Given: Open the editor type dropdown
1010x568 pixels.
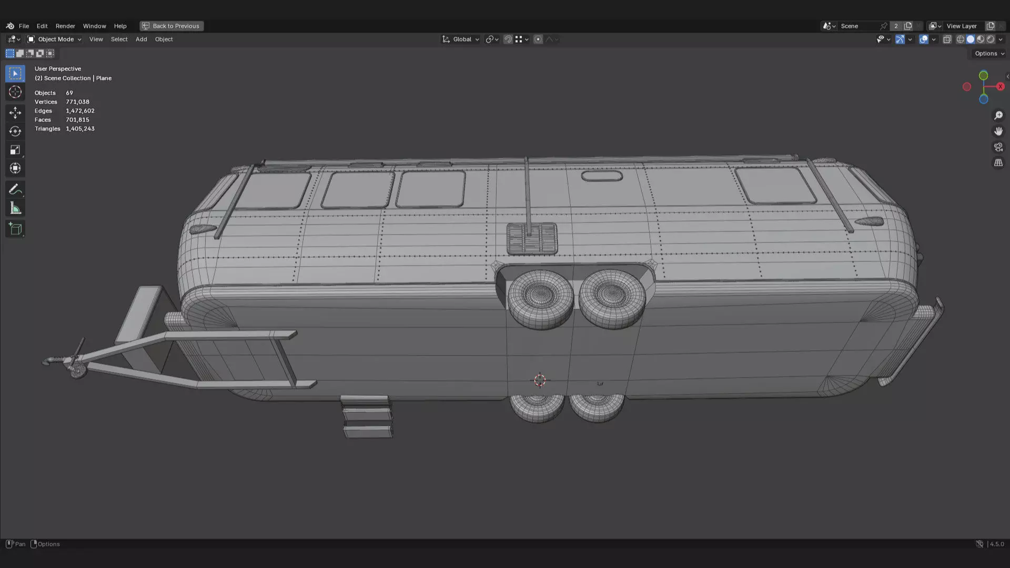Looking at the screenshot, I should [14, 39].
